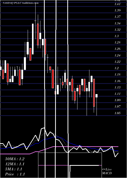Click the tallest white candlestick reaching 1.34
The height and width of the screenshot is (178, 127).
pyautogui.click(x=33, y=39)
